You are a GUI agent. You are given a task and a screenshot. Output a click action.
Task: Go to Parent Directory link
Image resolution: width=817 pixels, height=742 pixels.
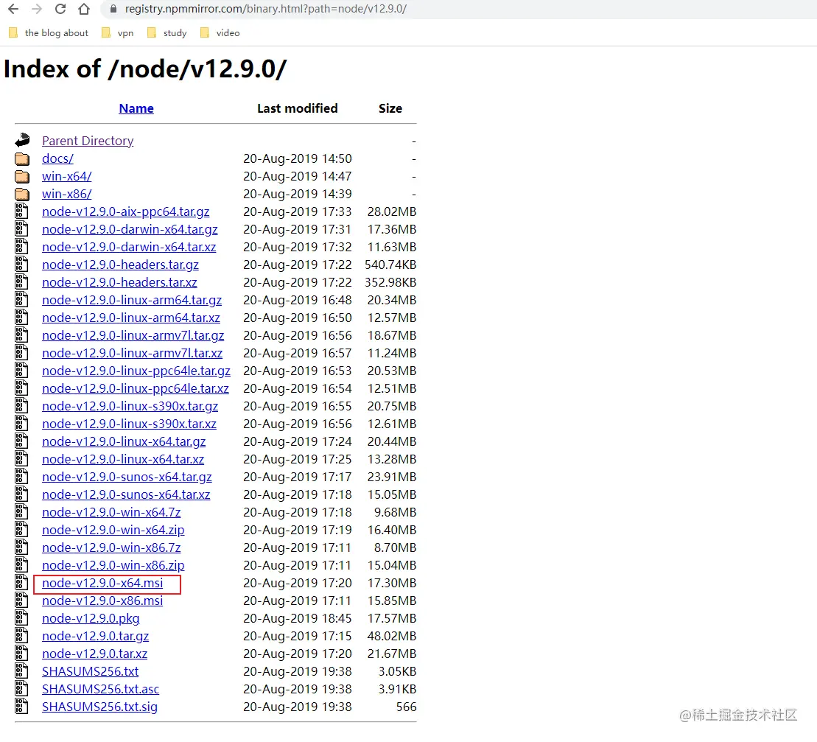pos(88,141)
